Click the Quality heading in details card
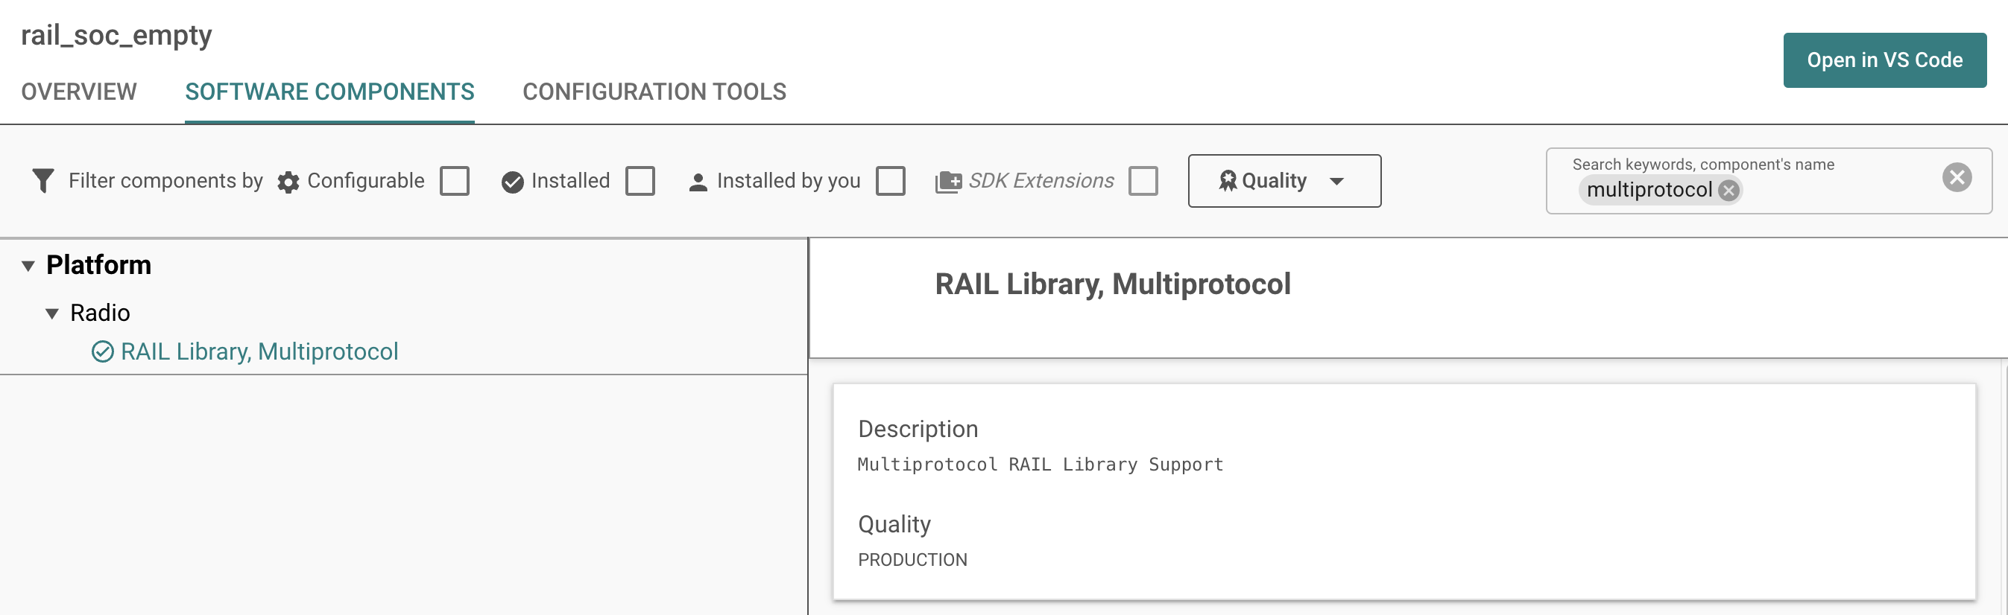 coord(894,524)
